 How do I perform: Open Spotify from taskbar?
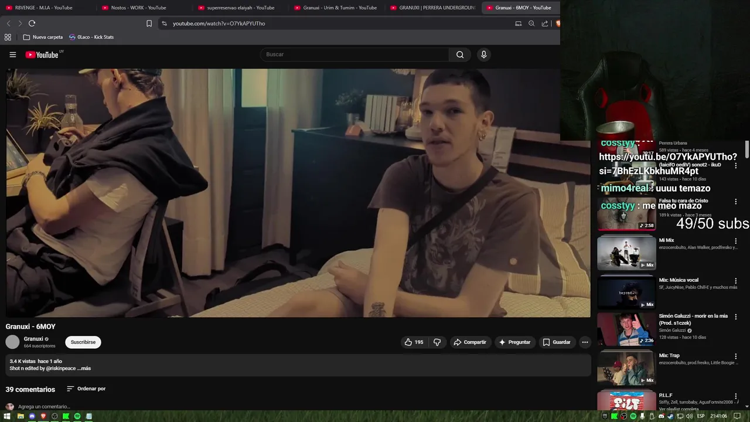click(77, 416)
